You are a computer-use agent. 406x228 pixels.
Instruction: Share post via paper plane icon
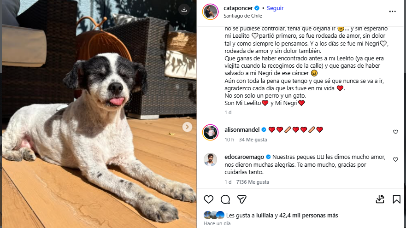tap(241, 199)
